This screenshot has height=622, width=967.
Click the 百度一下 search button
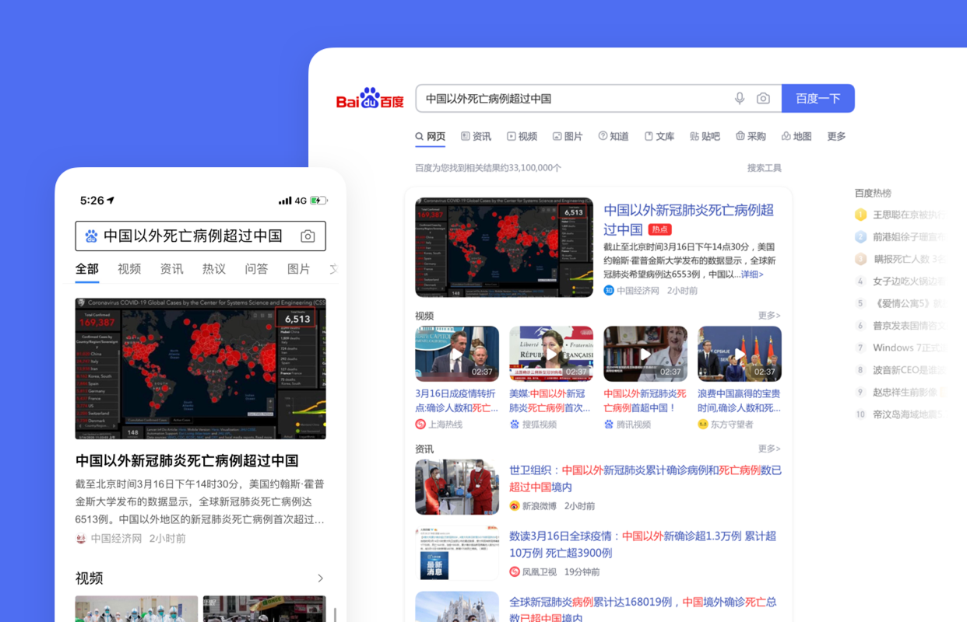[818, 99]
